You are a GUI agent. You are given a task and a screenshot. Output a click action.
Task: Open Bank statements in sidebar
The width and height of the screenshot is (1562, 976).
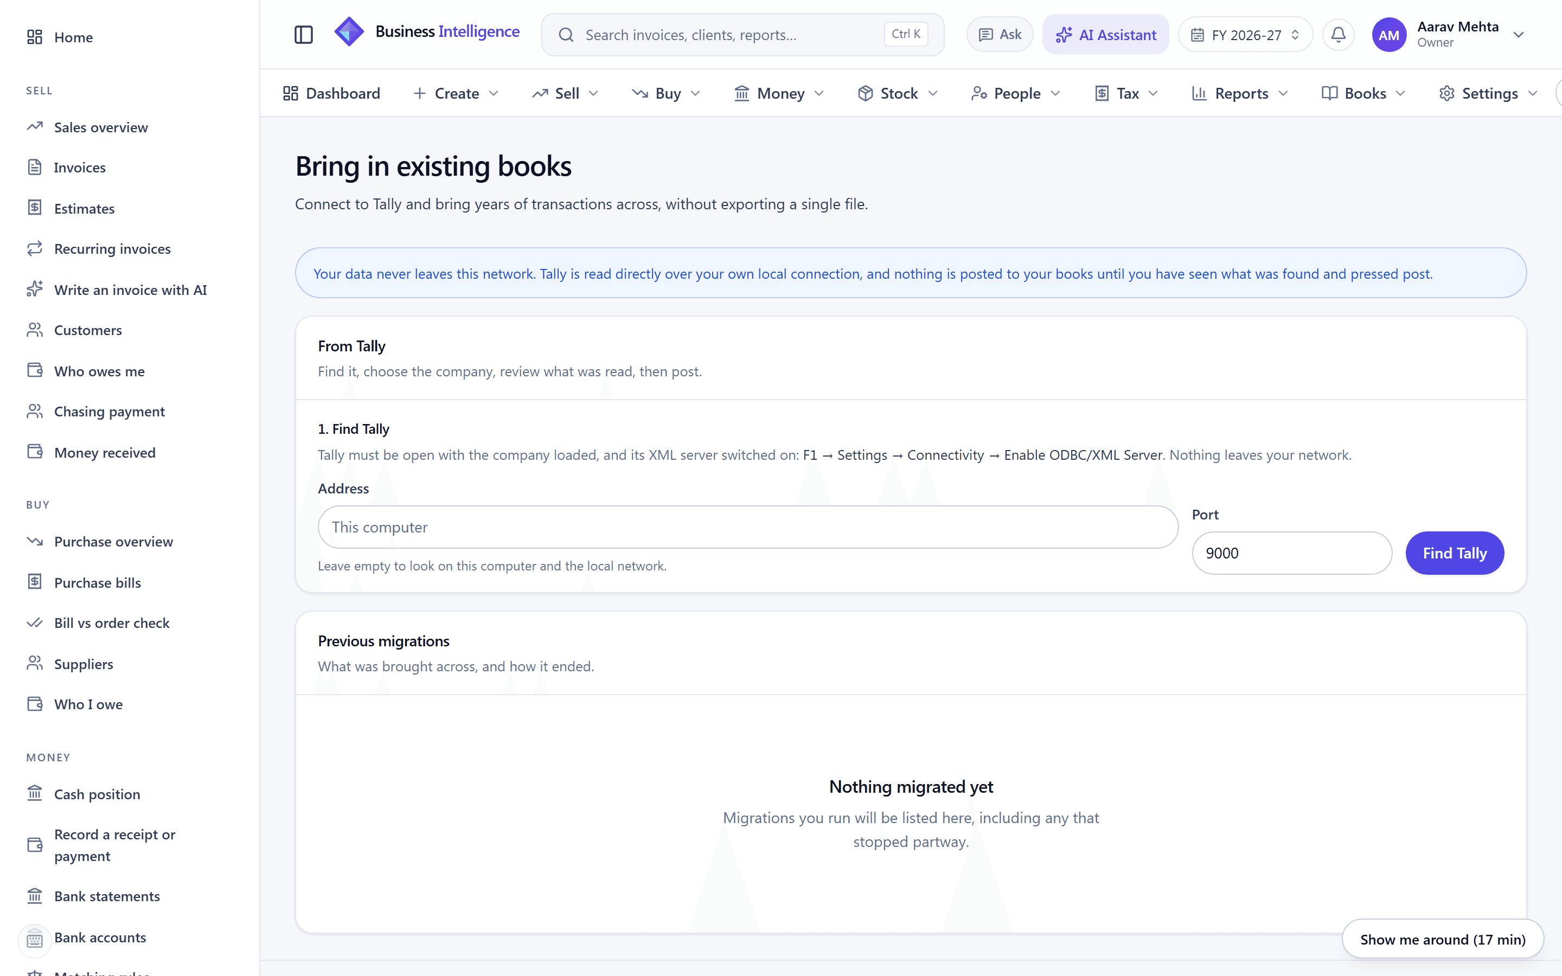pyautogui.click(x=129, y=896)
